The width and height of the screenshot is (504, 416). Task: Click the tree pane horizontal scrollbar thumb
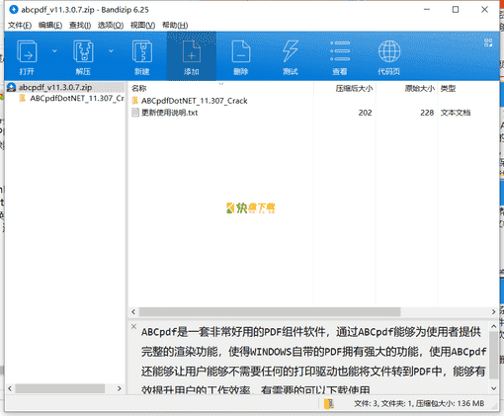coord(60,388)
